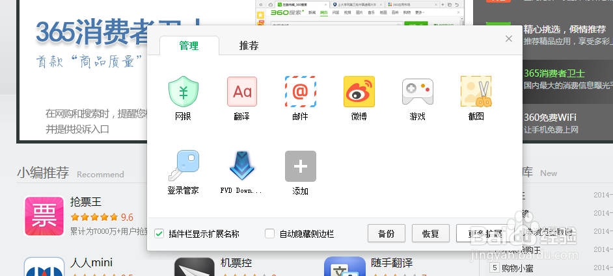This screenshot has height=276, width=613.
Task: Click the 添加 plus icon to add extension
Action: 300,166
